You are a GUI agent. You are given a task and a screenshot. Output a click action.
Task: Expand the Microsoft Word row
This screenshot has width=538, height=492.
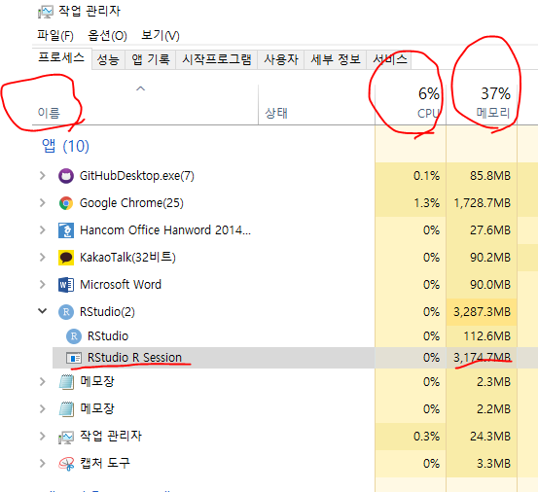pyautogui.click(x=42, y=284)
